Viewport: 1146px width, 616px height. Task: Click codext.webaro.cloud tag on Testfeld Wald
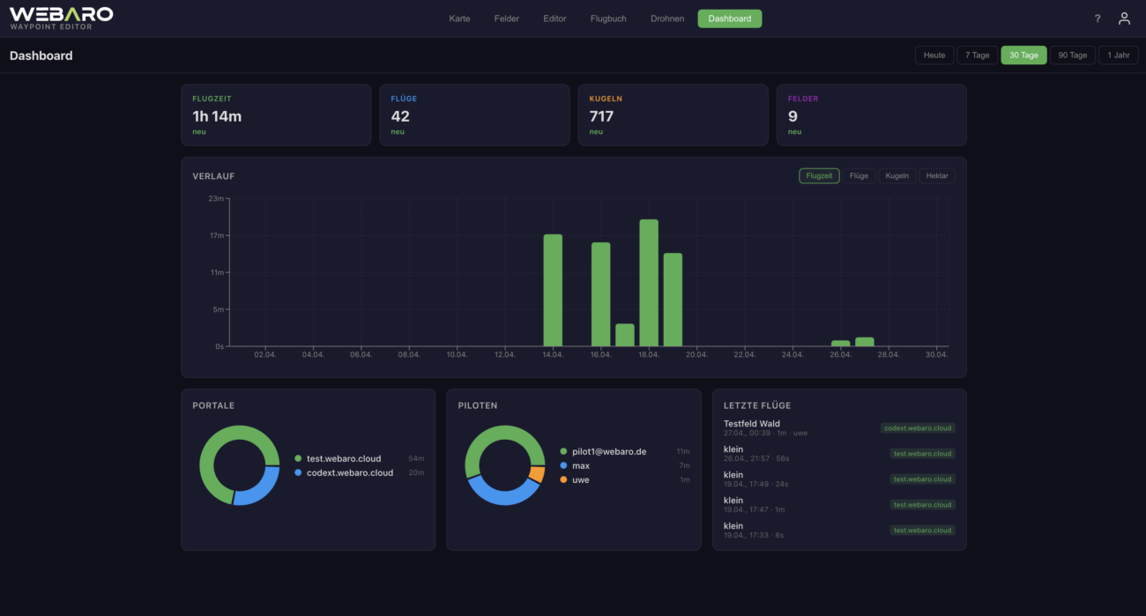pyautogui.click(x=918, y=428)
